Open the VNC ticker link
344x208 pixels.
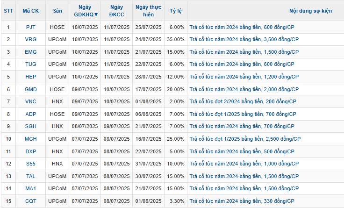(31, 101)
